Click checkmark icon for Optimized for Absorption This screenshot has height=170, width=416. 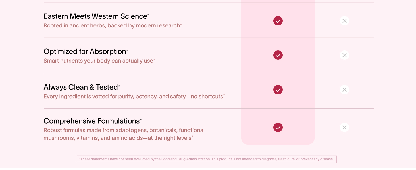278,55
